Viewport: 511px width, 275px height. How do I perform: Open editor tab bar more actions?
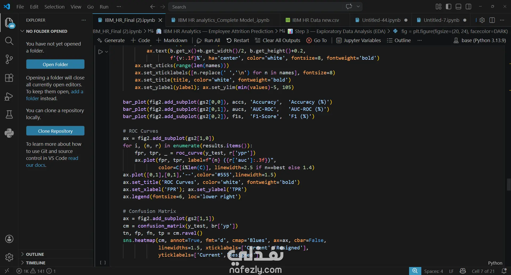(502, 20)
